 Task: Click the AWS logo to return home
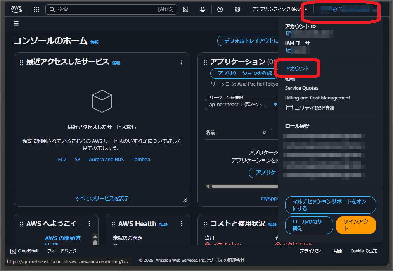coord(16,9)
